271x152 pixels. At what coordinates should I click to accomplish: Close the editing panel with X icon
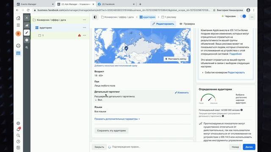(x=27, y=18)
